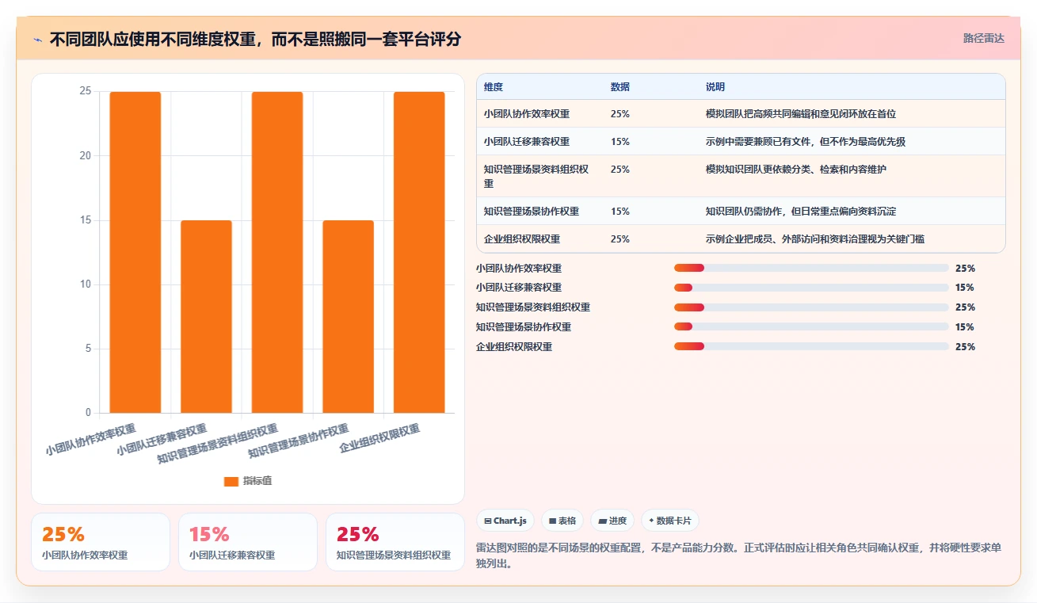The image size is (1037, 603).
Task: Select table cell 知识管理场景资料组织权重
Action: pyautogui.click(x=536, y=176)
